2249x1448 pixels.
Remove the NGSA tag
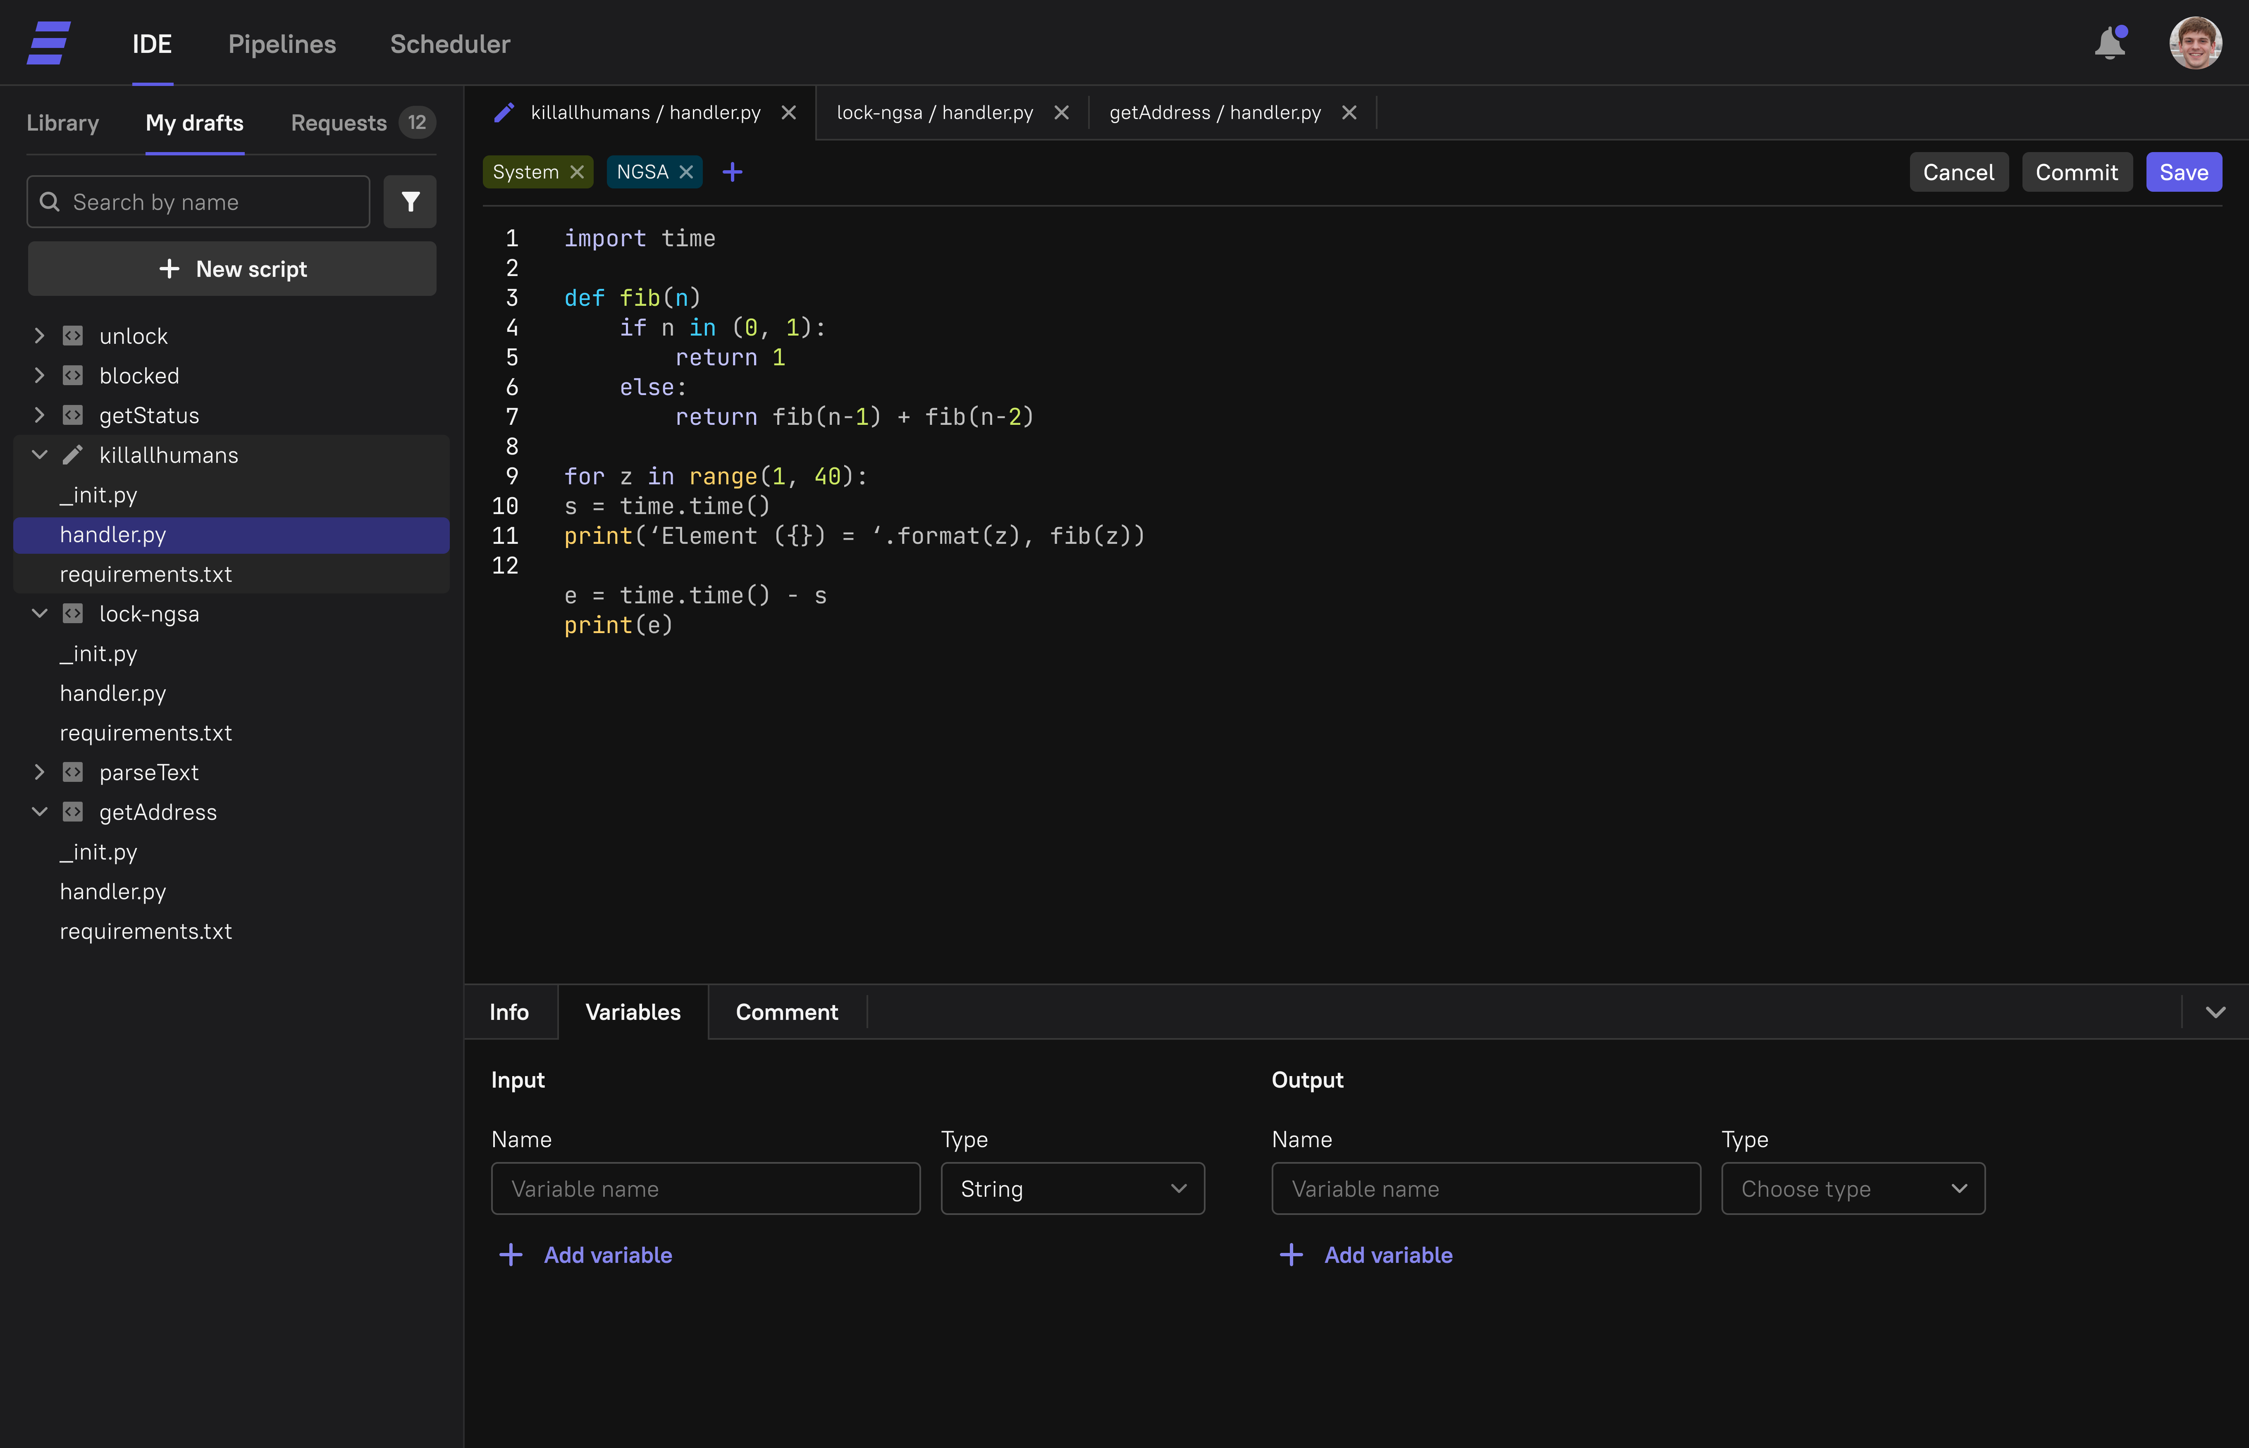point(687,172)
